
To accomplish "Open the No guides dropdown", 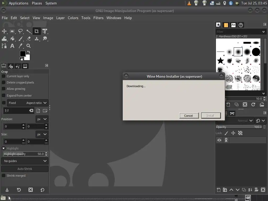I will 25,161.
